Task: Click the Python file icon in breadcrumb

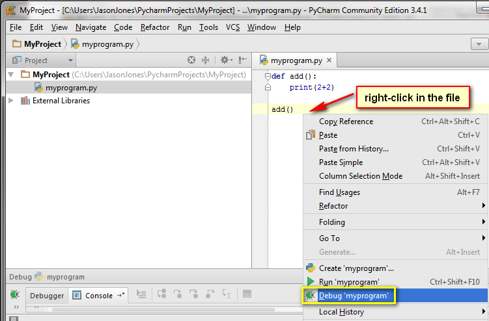Action: [75, 44]
